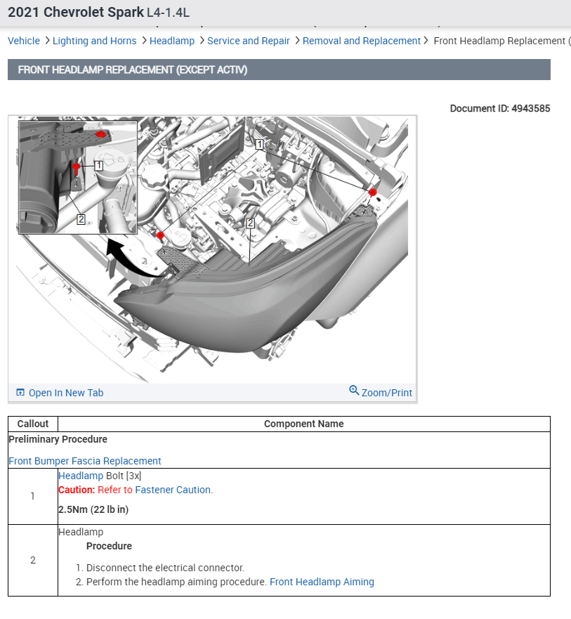Image resolution: width=571 pixels, height=619 pixels.
Task: Click the bold Procedure heading in row 2
Action: coord(109,547)
